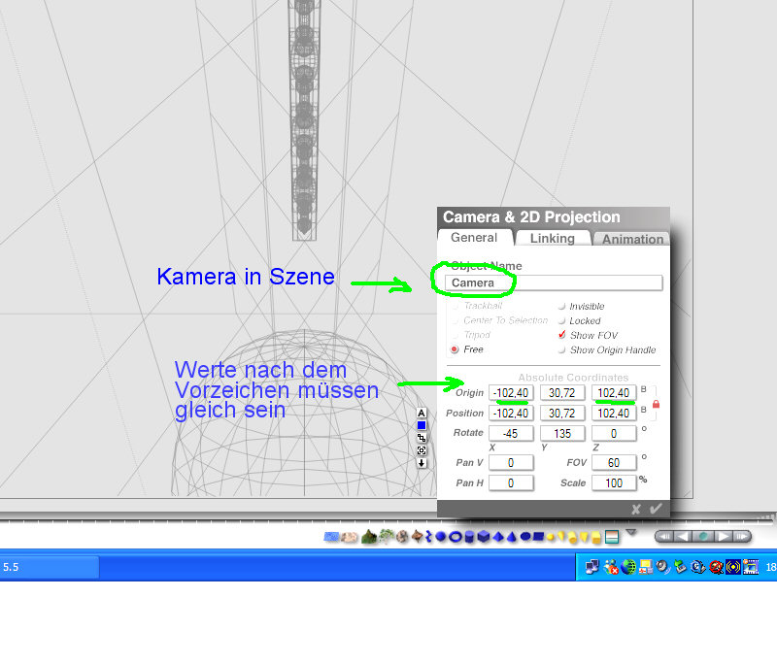Jump to first animation frame

pyautogui.click(x=665, y=536)
